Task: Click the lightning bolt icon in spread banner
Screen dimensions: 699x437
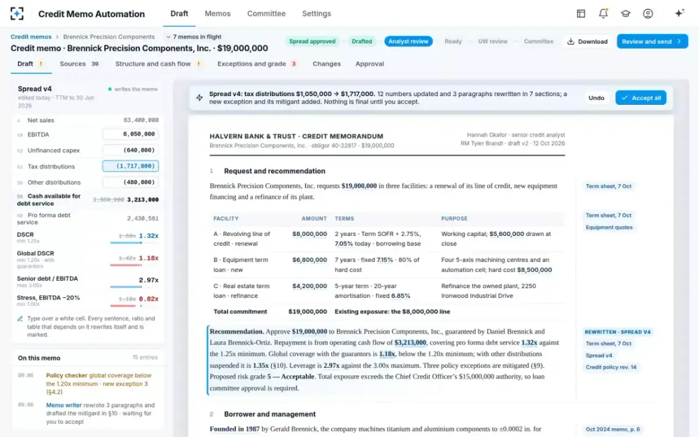Action: coord(200,98)
